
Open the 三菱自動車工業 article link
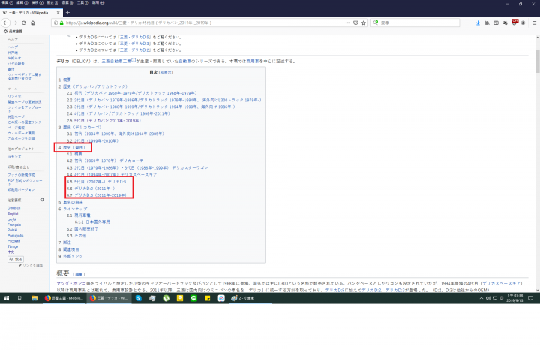coord(116,61)
